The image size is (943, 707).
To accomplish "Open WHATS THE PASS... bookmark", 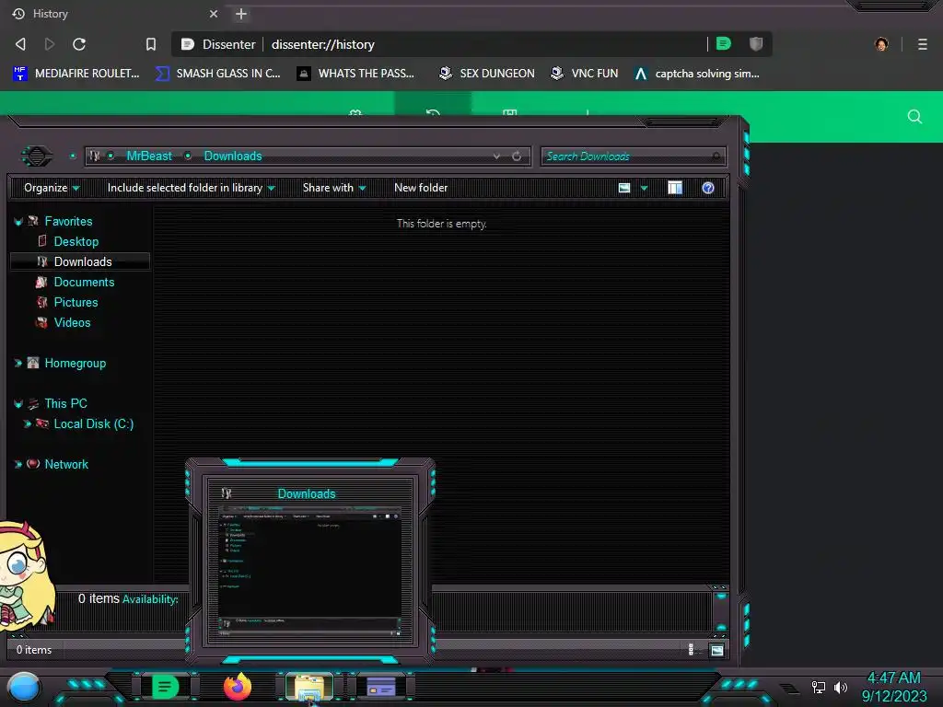I will (x=356, y=74).
